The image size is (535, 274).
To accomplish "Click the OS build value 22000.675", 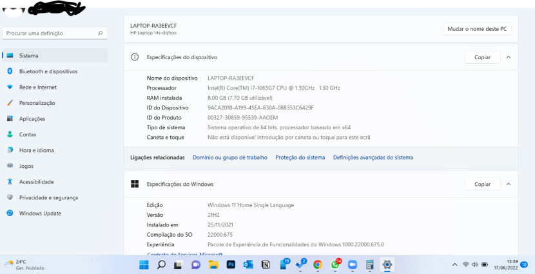I will 220,235.
